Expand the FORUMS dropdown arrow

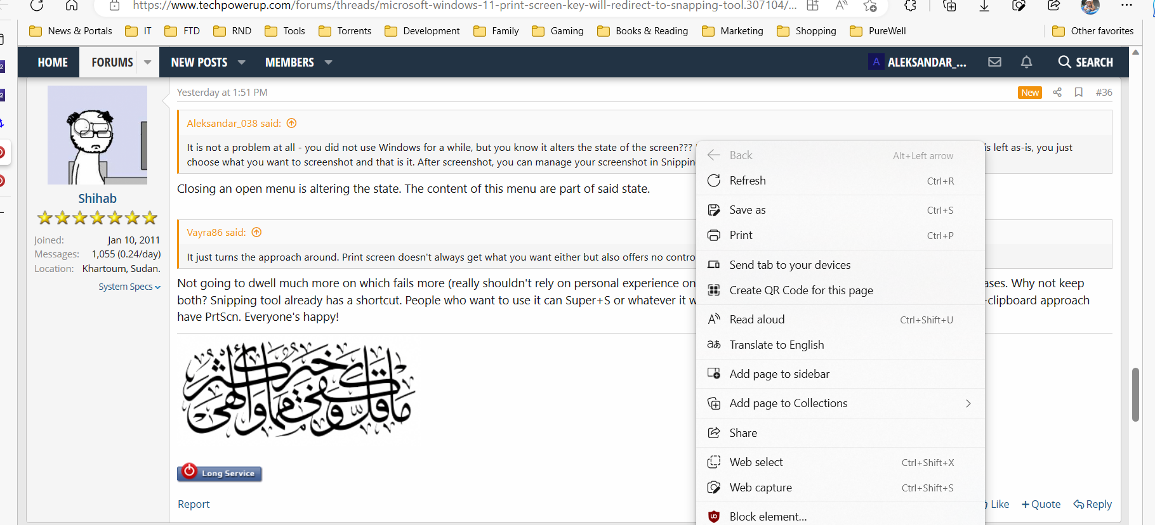coord(147,62)
